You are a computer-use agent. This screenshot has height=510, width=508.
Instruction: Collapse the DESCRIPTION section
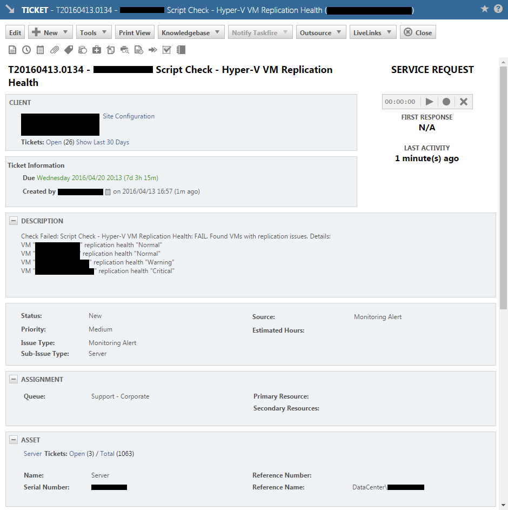(x=14, y=220)
